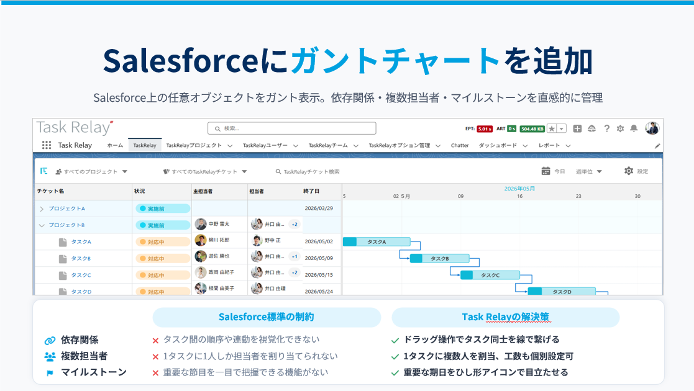
Task: Open the 週単位 time scale dropdown
Action: [x=600, y=172]
